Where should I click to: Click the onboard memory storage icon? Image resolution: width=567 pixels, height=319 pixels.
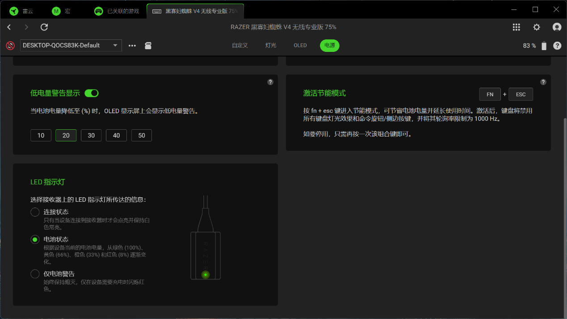(x=148, y=46)
